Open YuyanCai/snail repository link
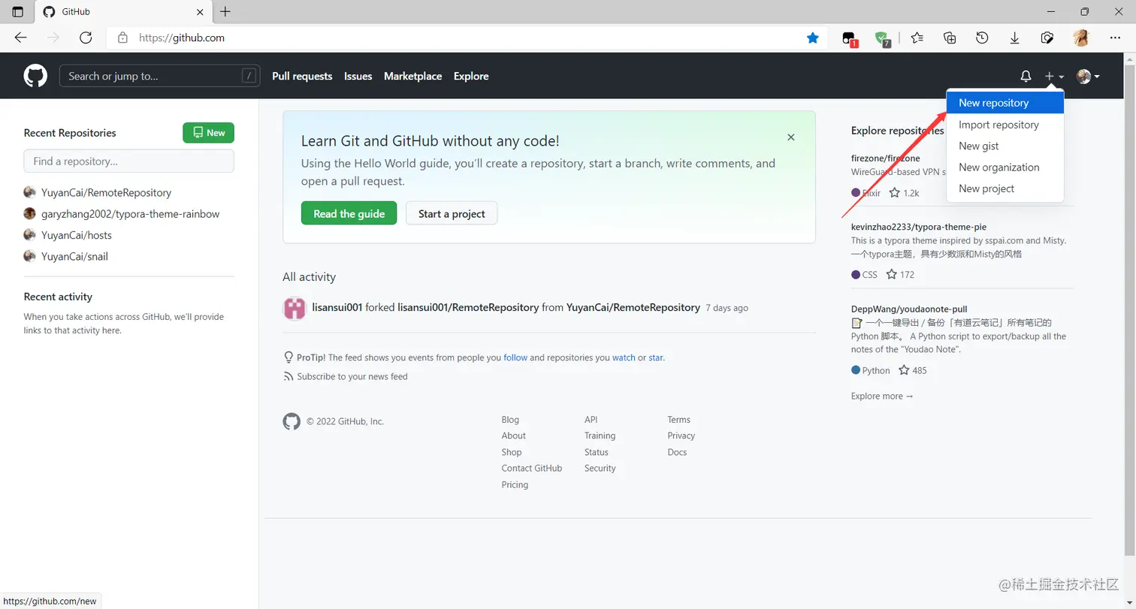 (x=74, y=256)
